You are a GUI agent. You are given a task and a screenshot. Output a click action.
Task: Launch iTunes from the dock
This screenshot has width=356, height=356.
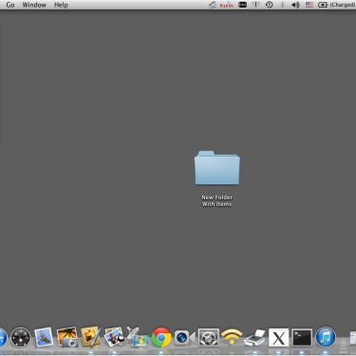(x=326, y=337)
